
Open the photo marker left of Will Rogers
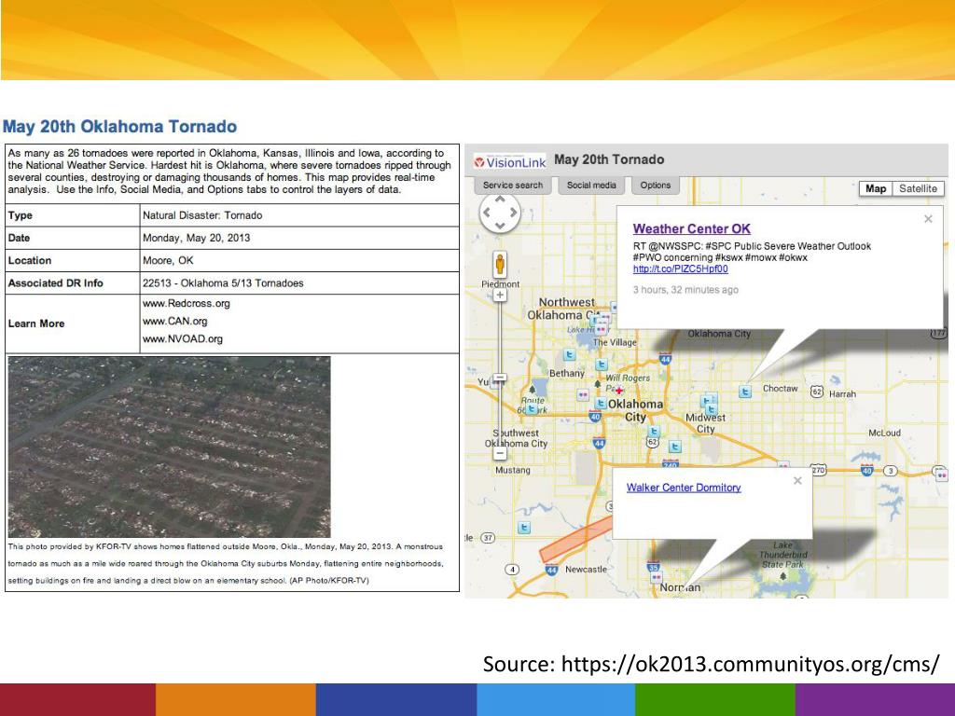583,395
